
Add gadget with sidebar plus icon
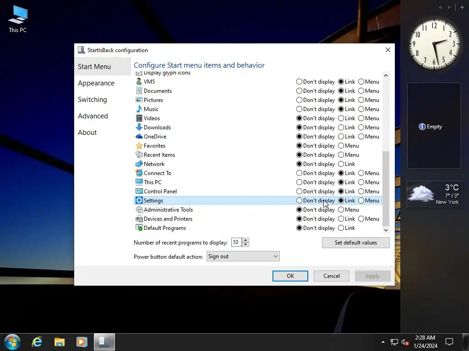pos(462,7)
